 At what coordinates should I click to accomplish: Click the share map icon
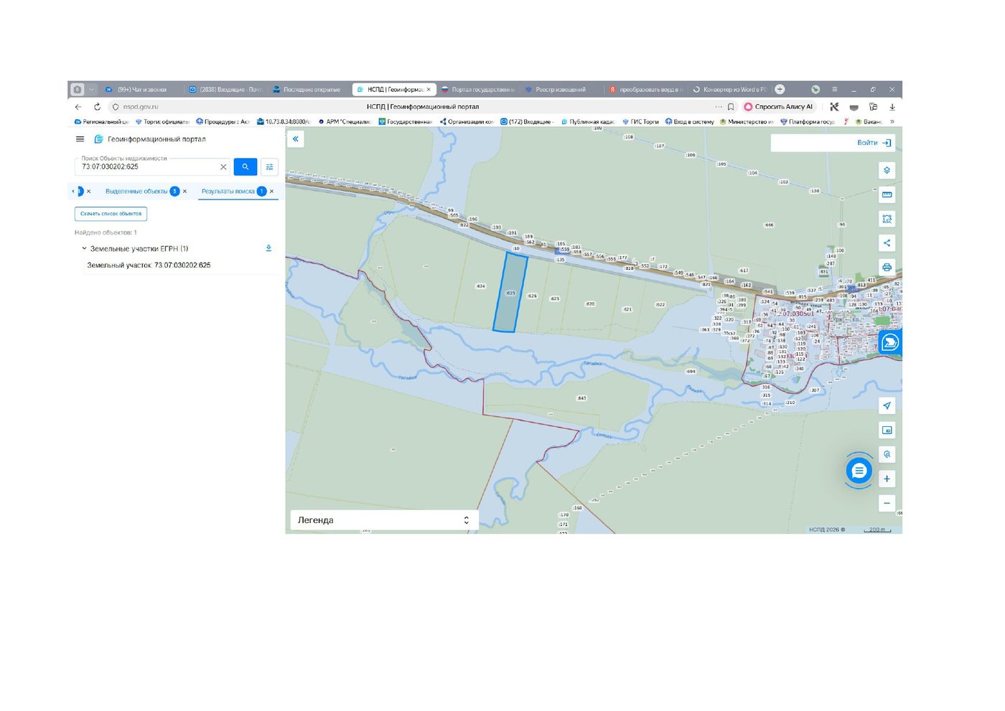(x=887, y=243)
